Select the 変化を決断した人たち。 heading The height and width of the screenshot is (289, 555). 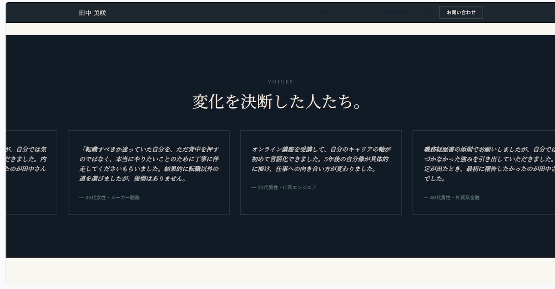click(x=277, y=102)
